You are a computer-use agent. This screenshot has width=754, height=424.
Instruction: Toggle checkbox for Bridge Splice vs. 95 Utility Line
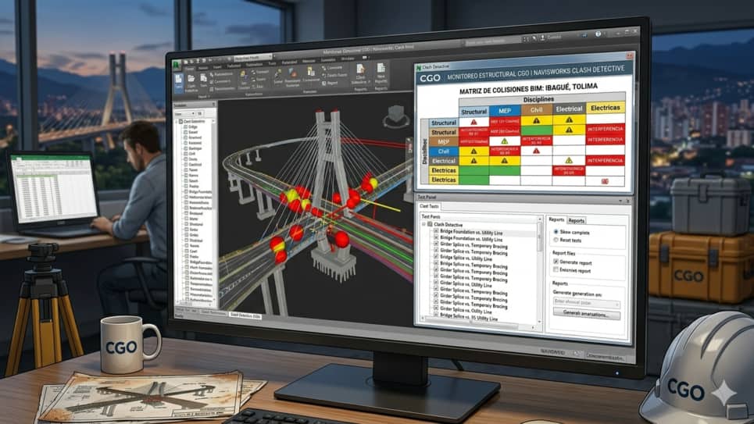pos(436,315)
